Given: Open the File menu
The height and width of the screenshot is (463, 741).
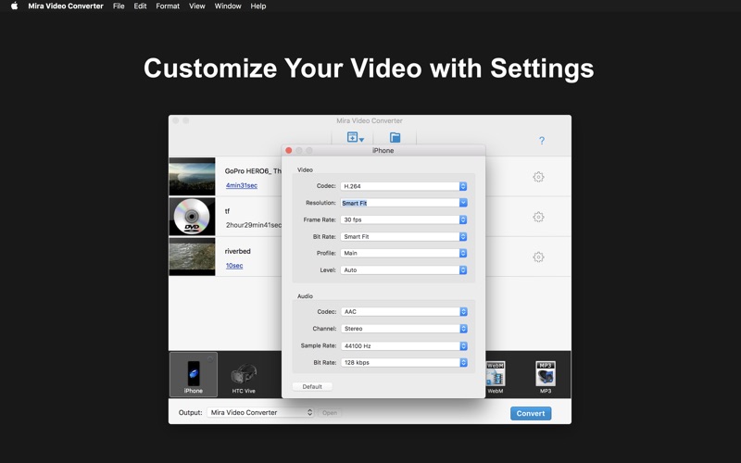Looking at the screenshot, I should (119, 6).
